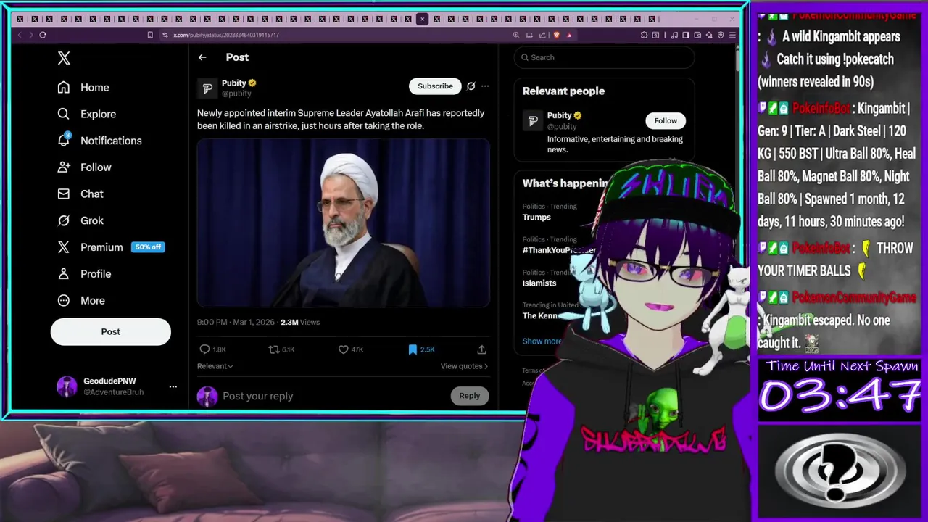Viewport: 928px width, 522px height.
Task: Click the Grok explain icon on post
Action: (471, 86)
